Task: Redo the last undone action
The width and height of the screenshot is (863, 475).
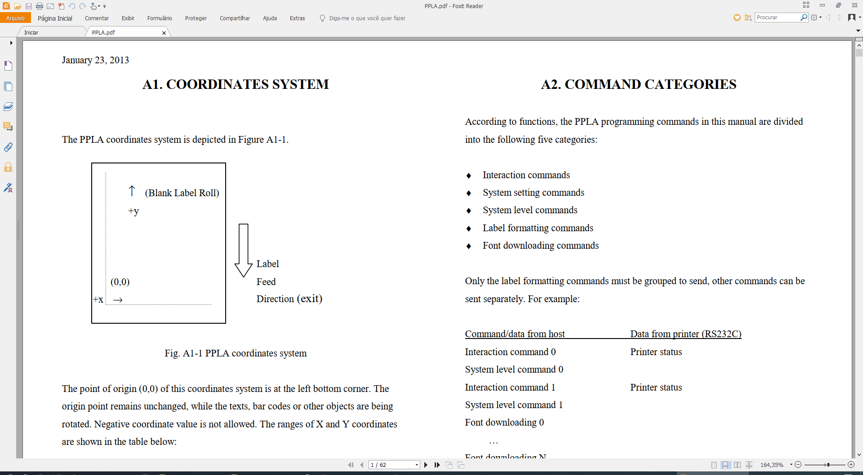Action: 83,6
